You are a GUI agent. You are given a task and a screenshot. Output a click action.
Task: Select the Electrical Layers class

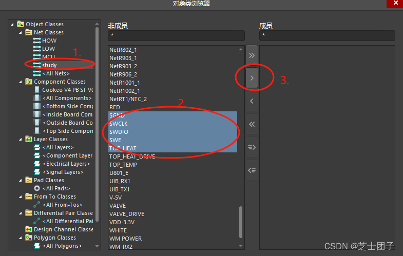[x=66, y=164]
